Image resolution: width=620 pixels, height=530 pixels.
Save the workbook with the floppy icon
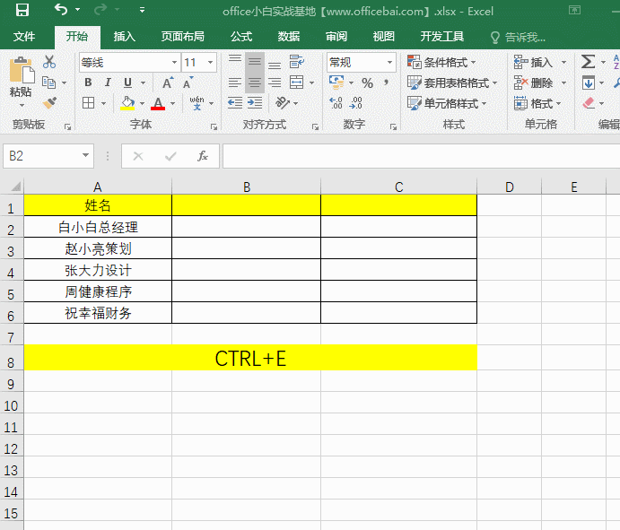point(22,10)
